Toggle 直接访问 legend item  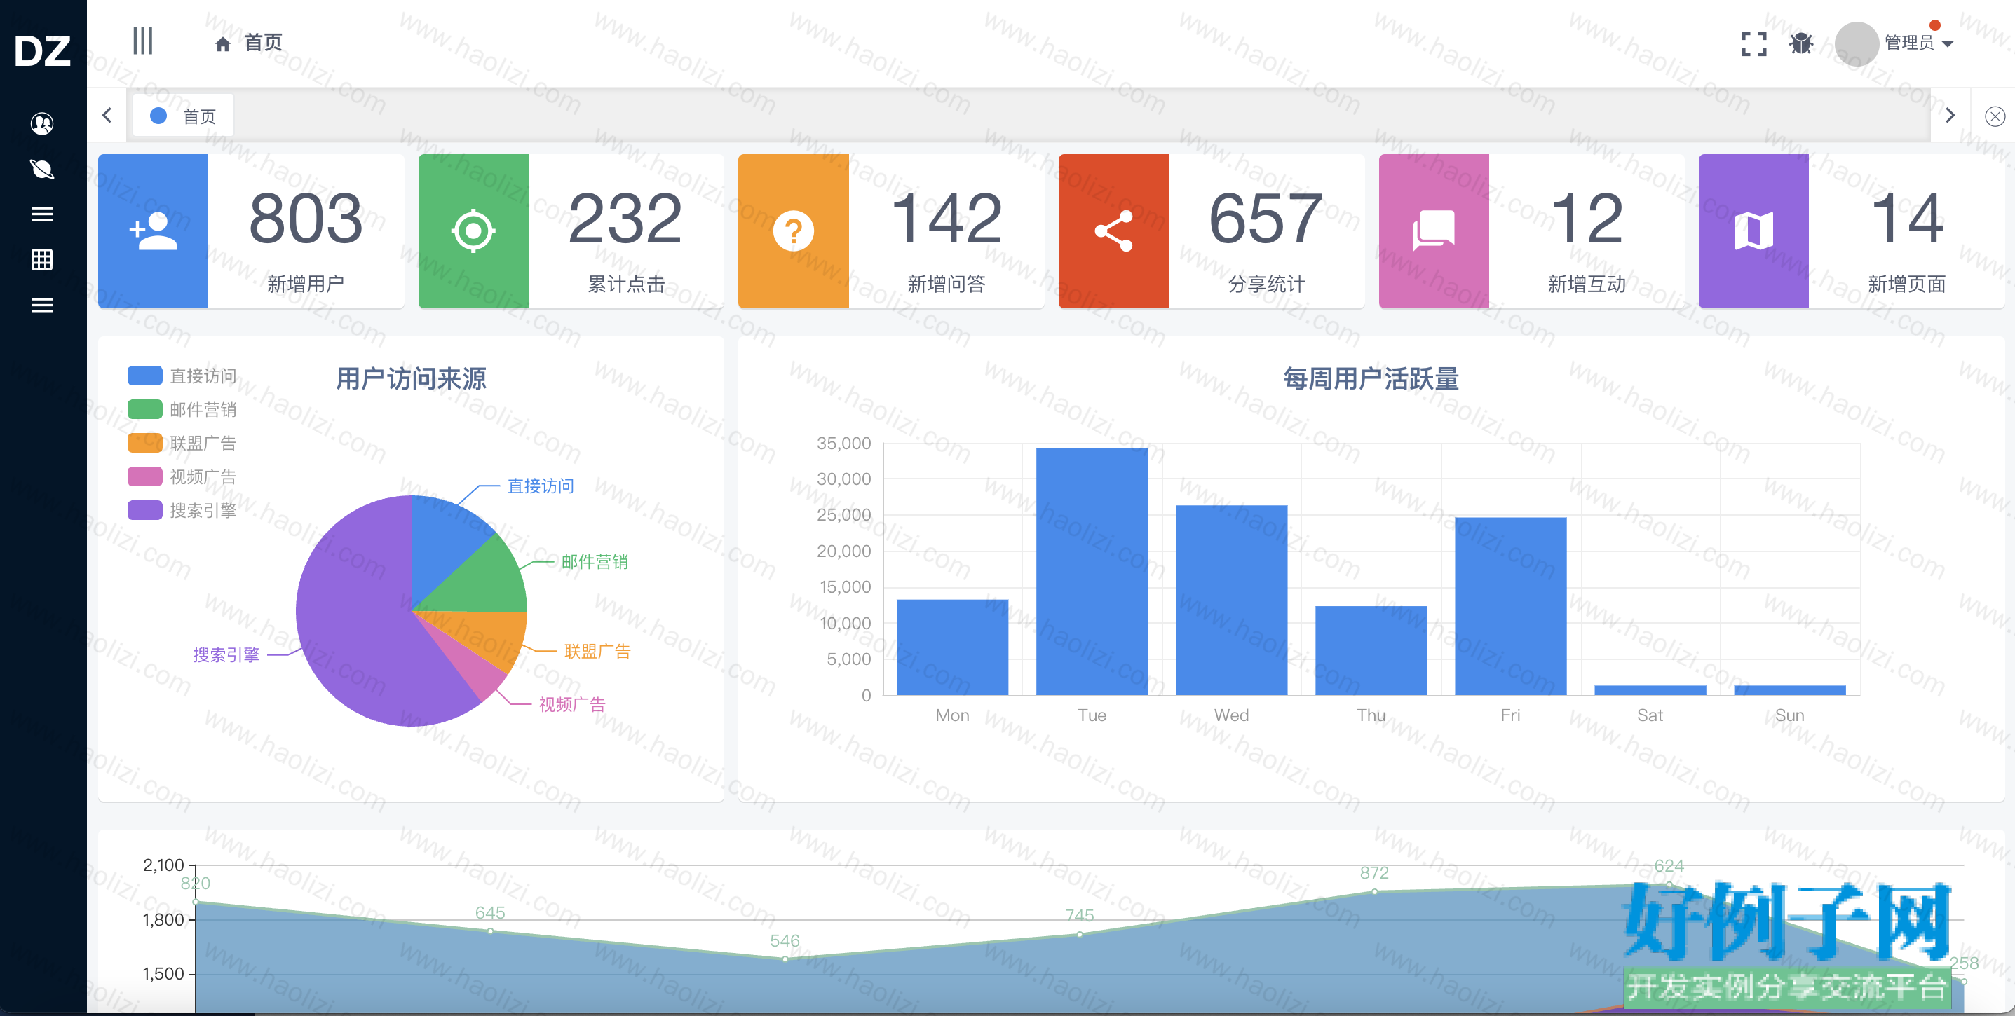click(x=182, y=376)
